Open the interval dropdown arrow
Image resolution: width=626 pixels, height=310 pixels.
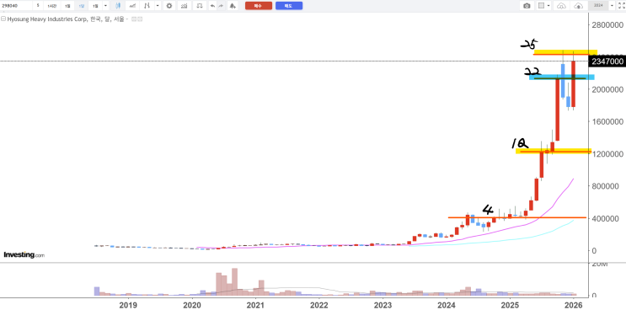point(105,6)
